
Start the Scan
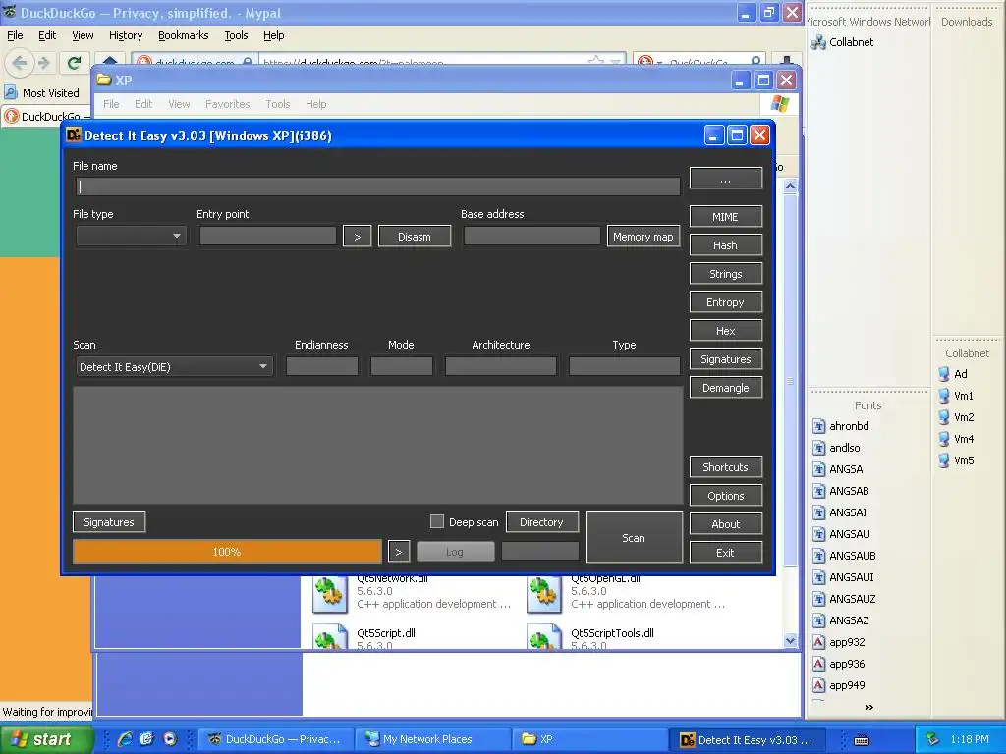(634, 537)
